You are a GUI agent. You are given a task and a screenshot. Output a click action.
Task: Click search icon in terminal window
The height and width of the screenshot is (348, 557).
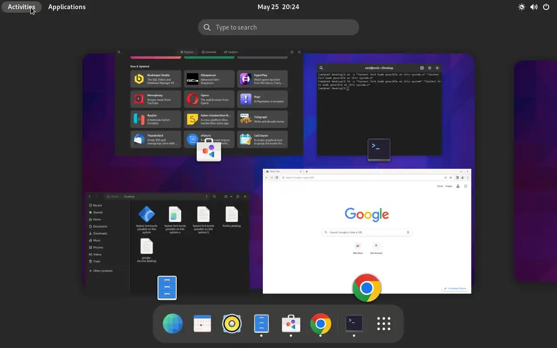click(x=321, y=68)
